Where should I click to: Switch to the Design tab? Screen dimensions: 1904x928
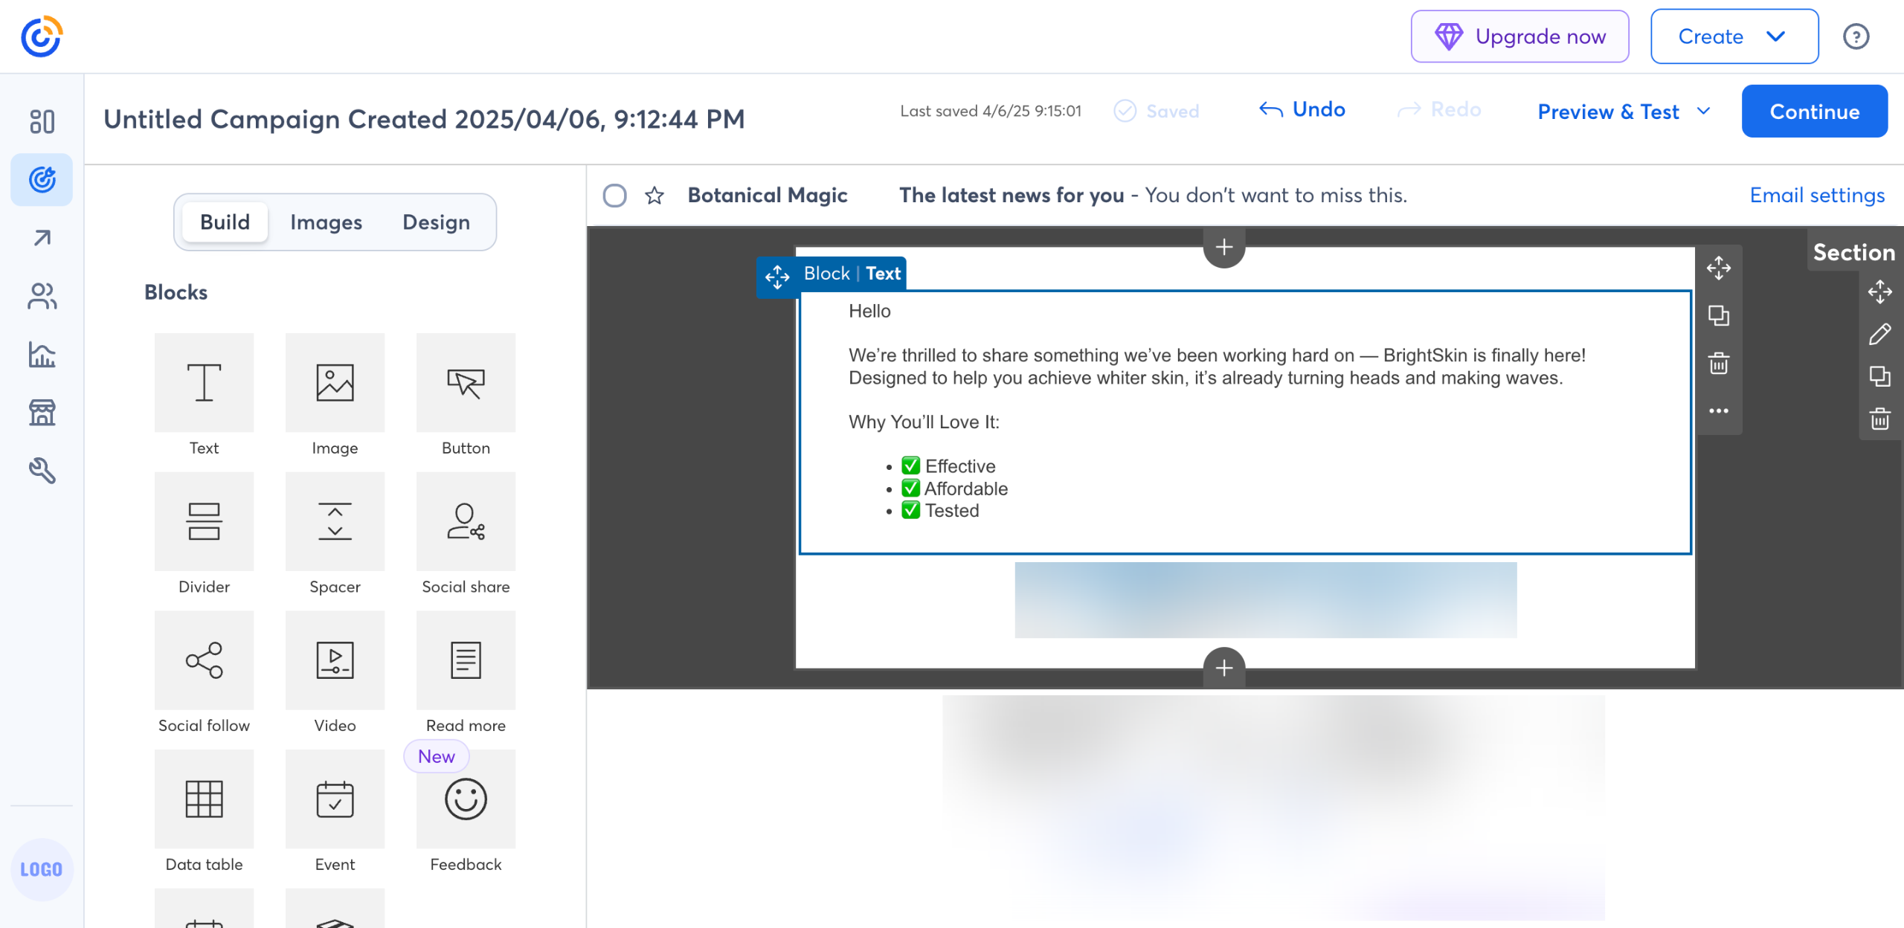point(436,222)
